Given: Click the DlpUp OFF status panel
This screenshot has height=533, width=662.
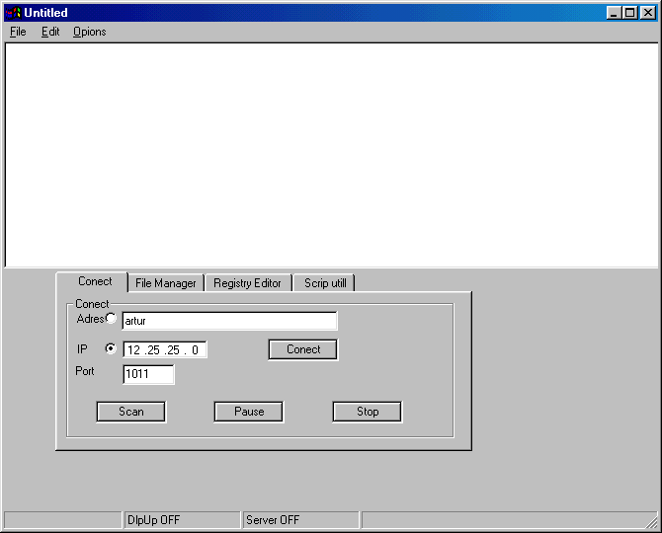Looking at the screenshot, I should tap(181, 520).
